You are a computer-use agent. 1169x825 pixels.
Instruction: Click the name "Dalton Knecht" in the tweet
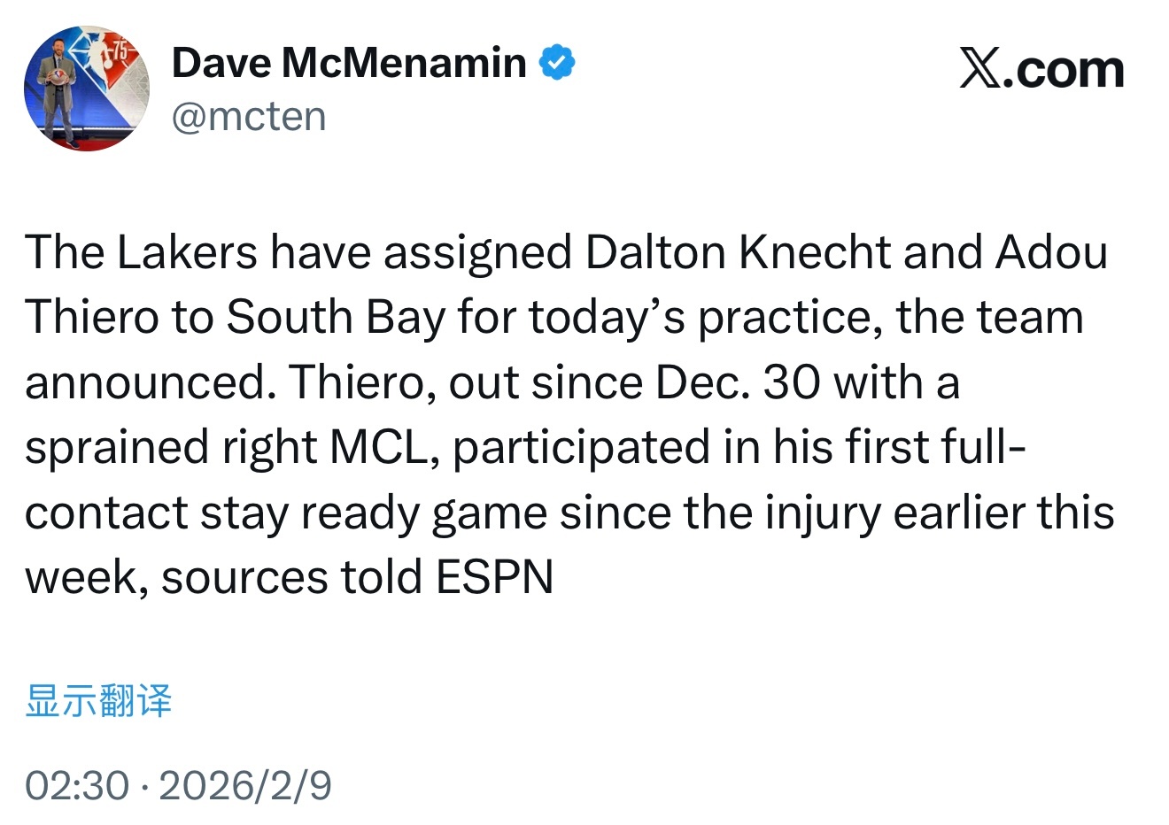tap(739, 252)
